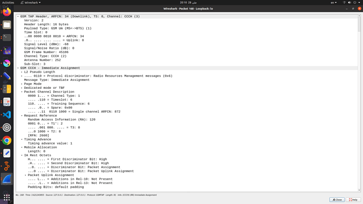This screenshot has height=204, width=363.
Task: Close the Packet 168 window
Action: (359, 8)
